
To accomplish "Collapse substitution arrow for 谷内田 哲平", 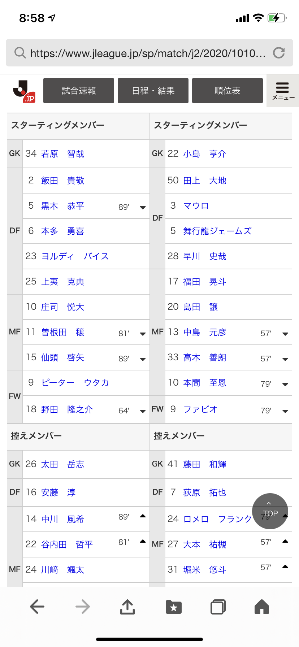I will click(143, 542).
